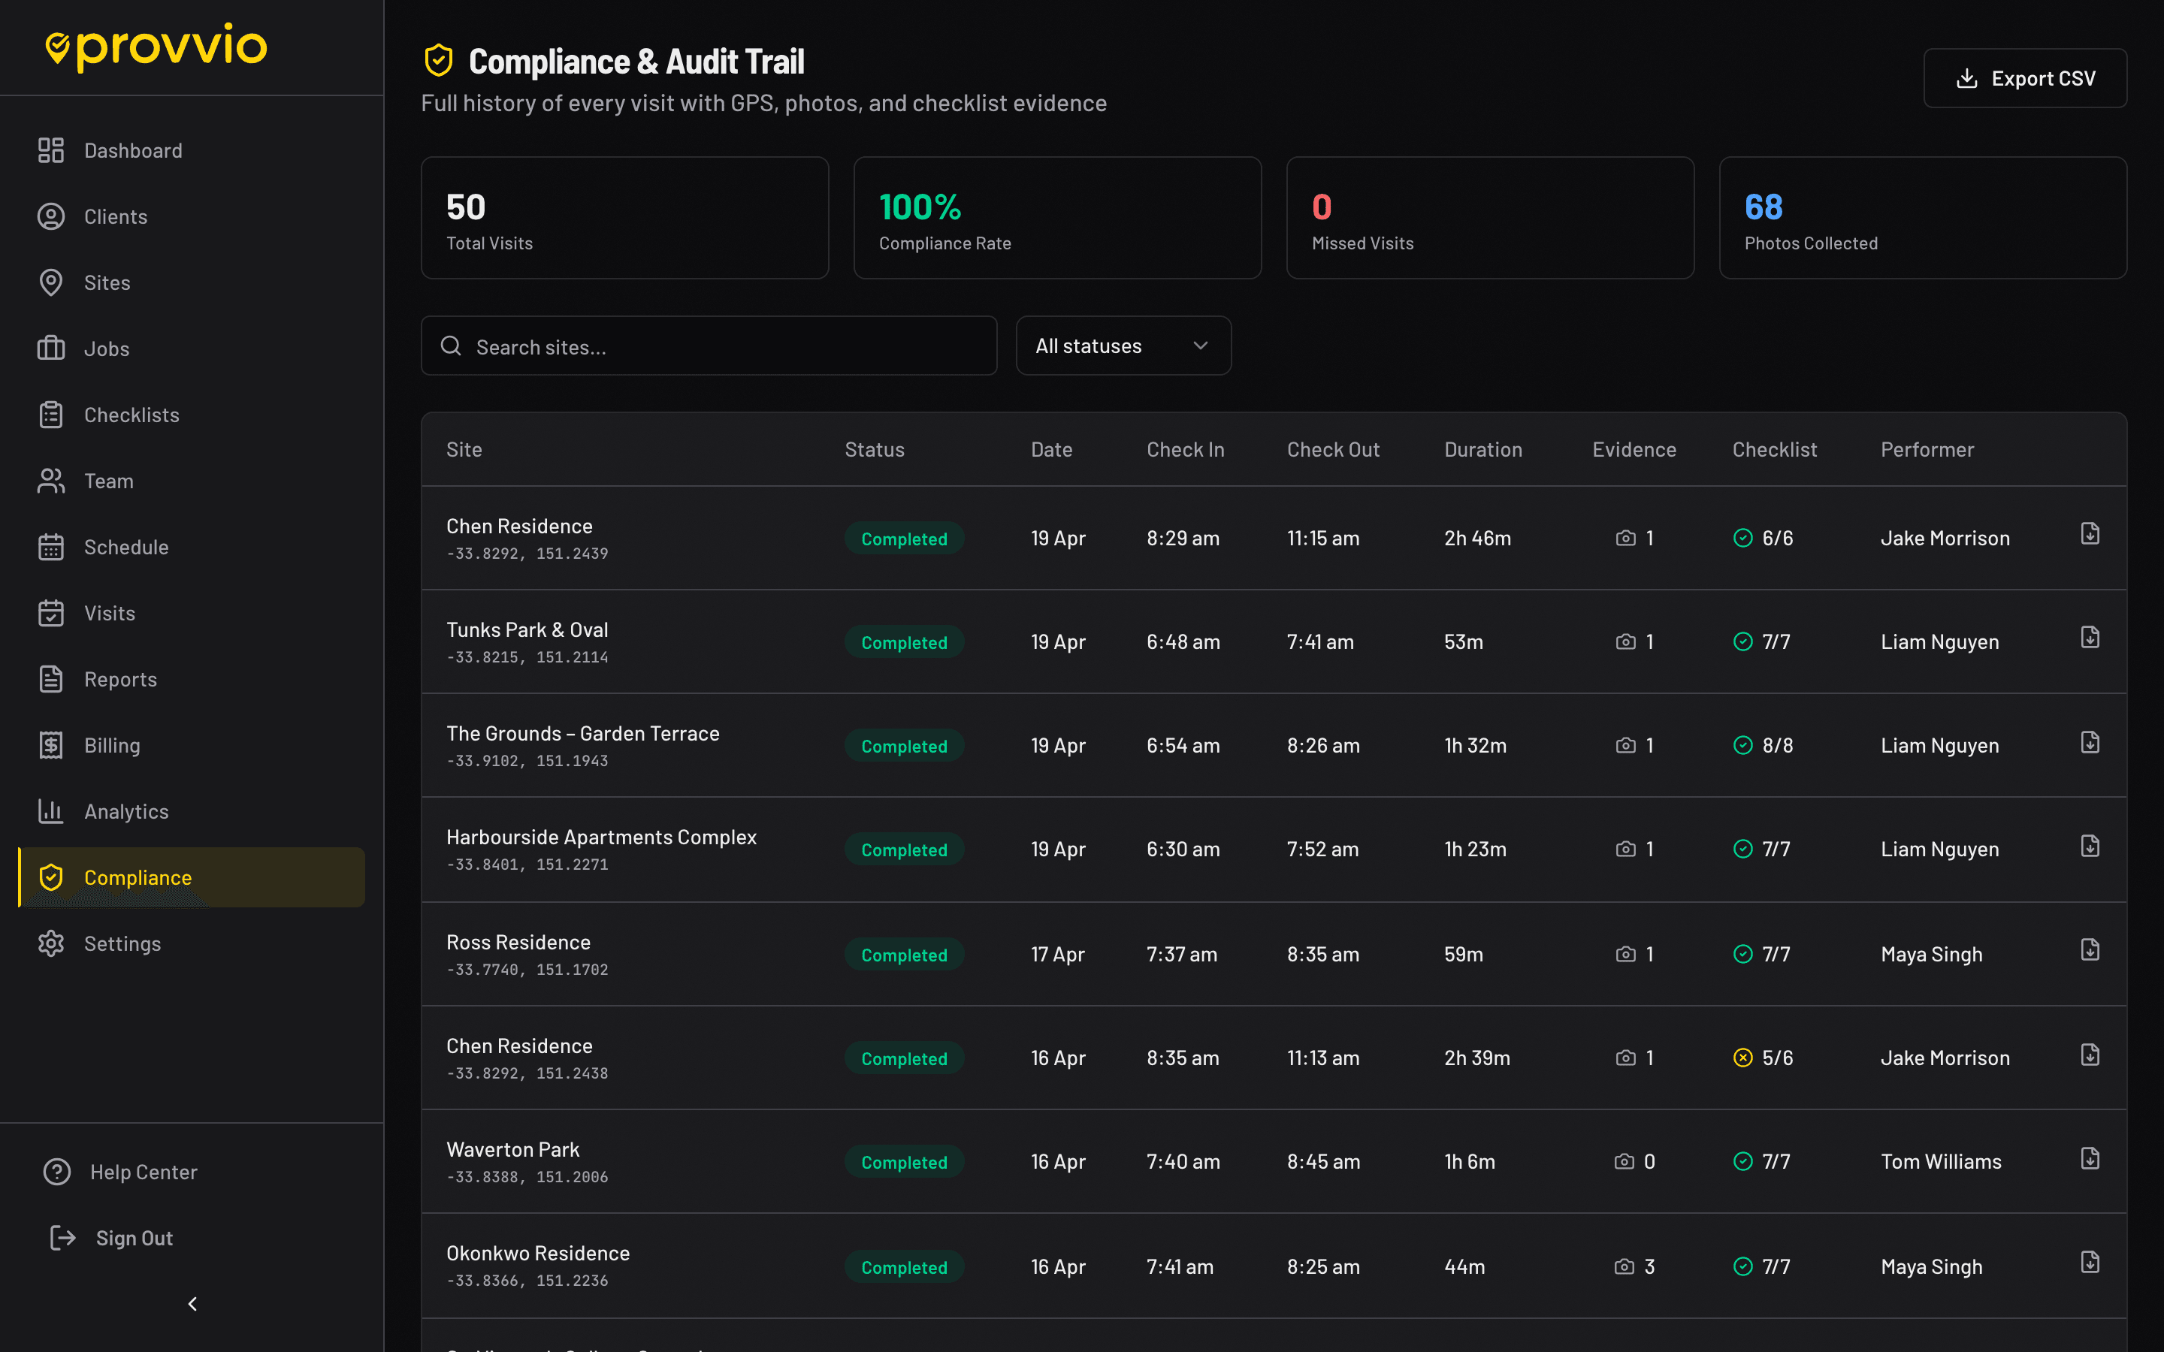This screenshot has width=2164, height=1352.
Task: Click the Analytics chart icon
Action: (51, 811)
